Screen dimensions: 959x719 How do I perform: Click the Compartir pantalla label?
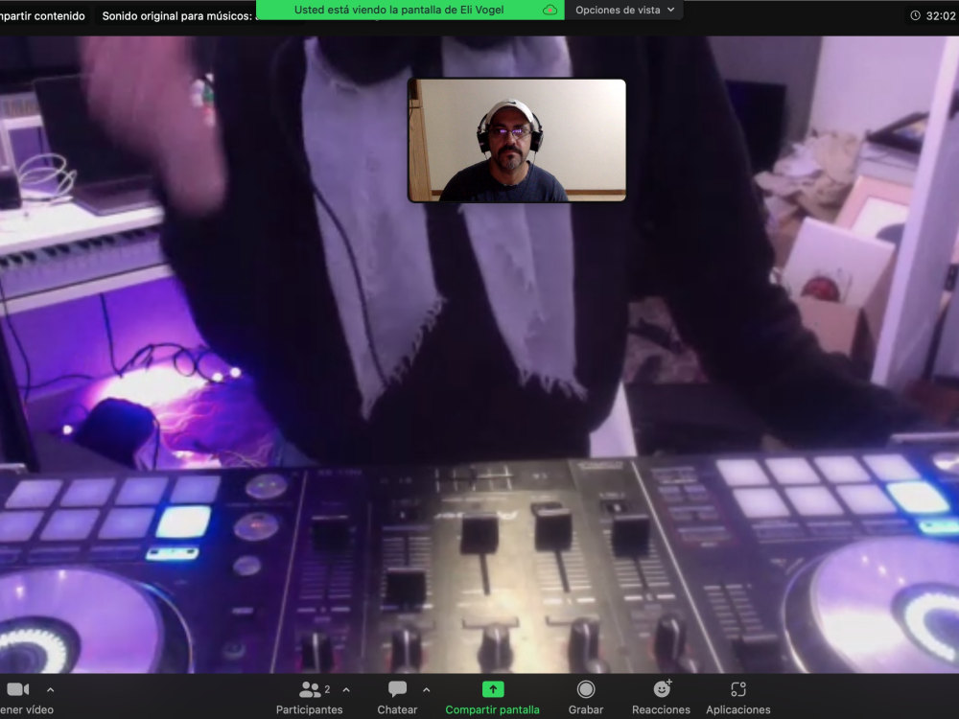click(x=492, y=709)
